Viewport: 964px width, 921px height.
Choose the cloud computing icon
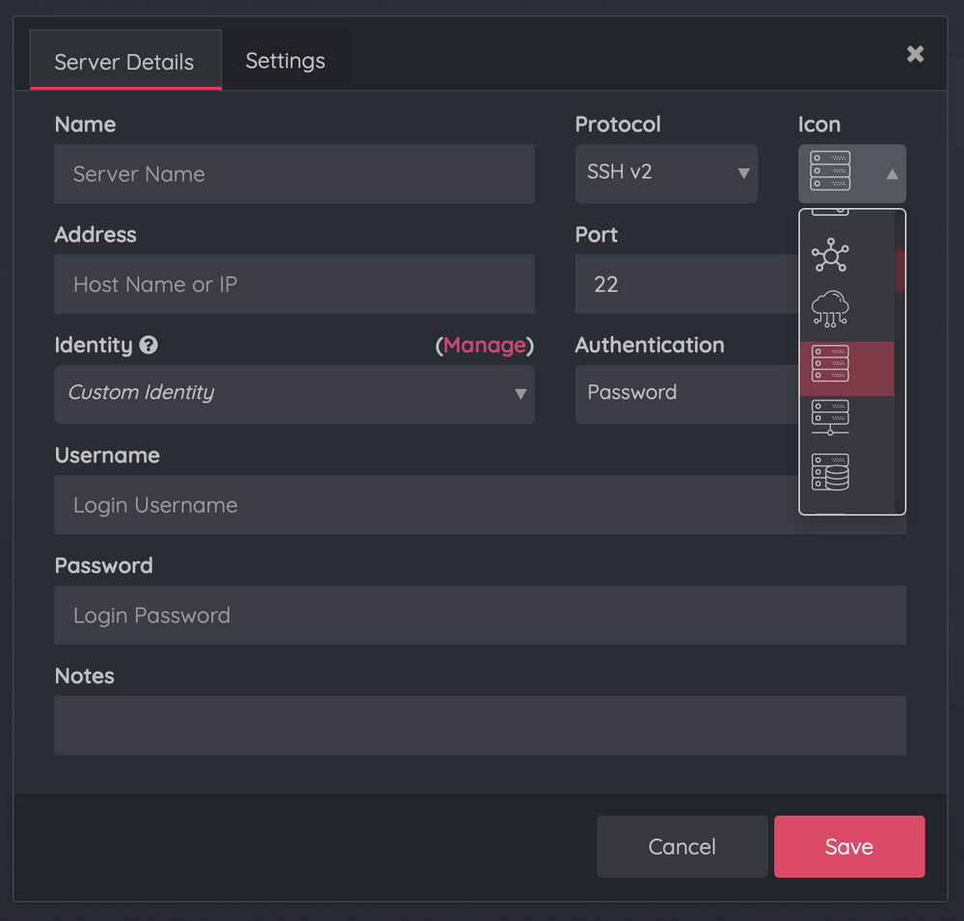pos(830,308)
